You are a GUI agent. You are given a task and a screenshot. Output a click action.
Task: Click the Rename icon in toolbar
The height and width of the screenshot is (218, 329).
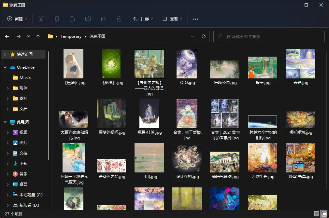pyautogui.click(x=88, y=19)
